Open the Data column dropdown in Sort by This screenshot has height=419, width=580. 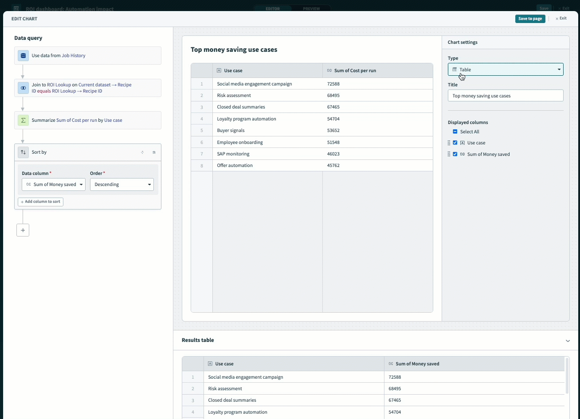point(53,185)
